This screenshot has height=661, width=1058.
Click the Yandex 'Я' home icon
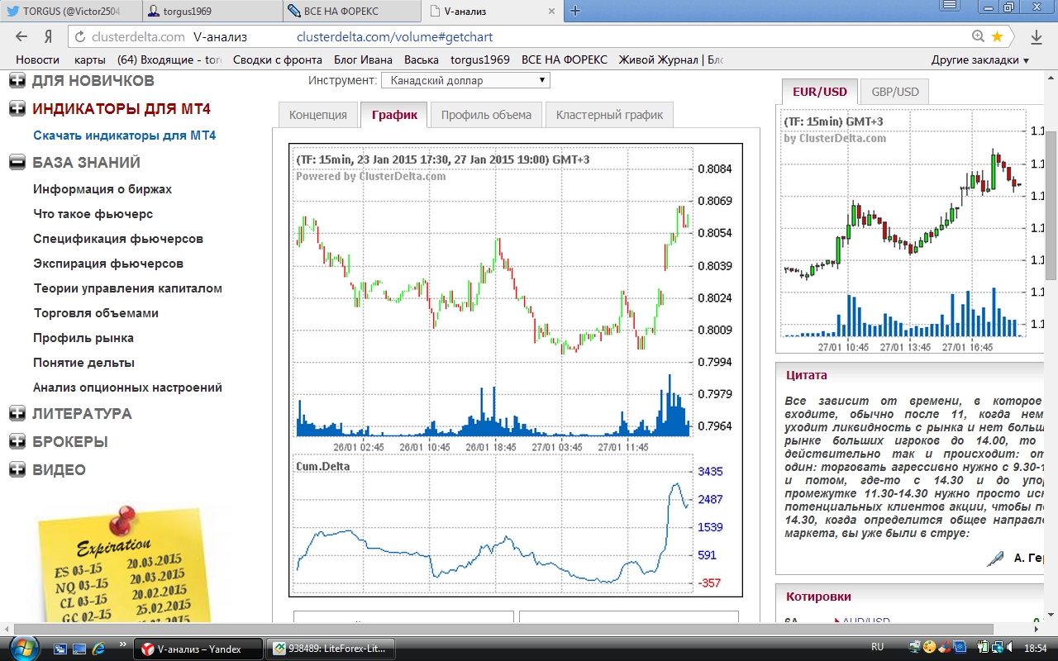click(x=48, y=36)
